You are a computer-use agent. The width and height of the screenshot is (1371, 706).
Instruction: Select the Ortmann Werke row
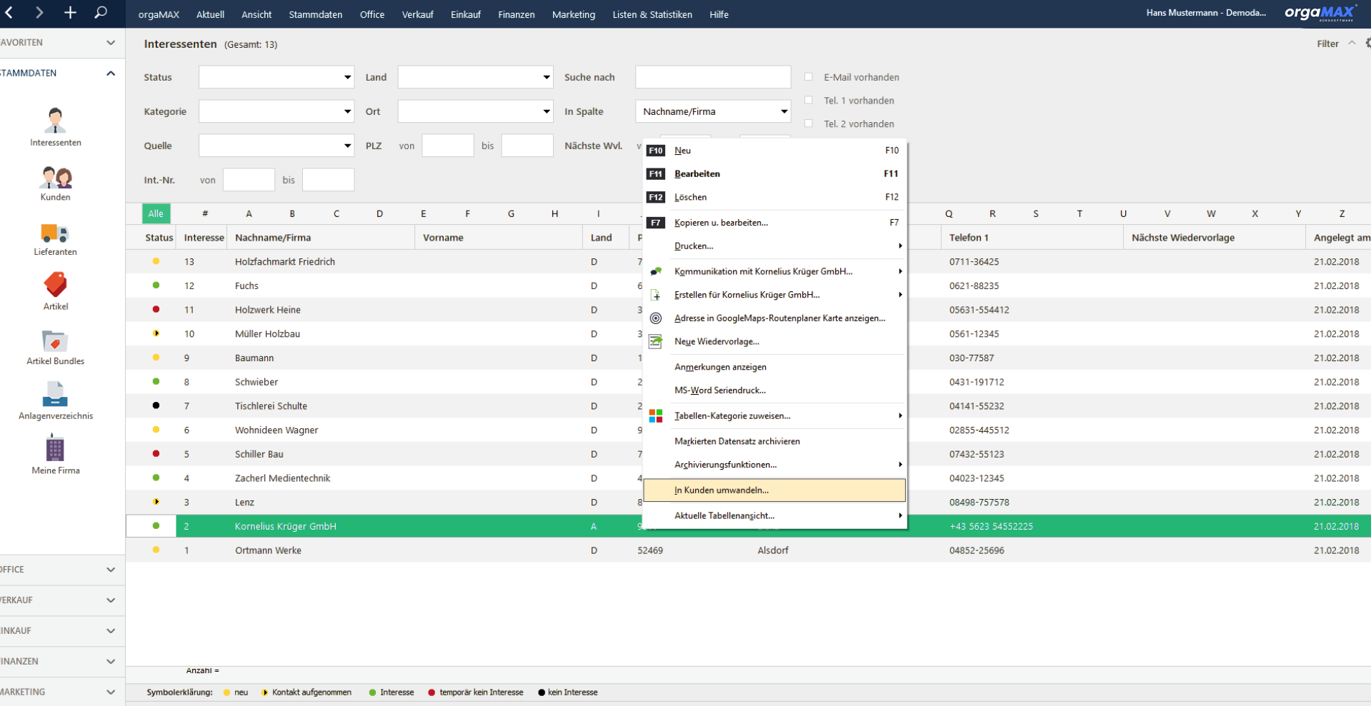(748, 550)
